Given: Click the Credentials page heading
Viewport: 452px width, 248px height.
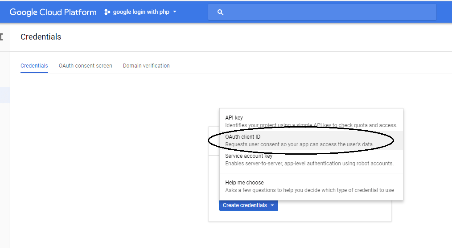Looking at the screenshot, I should point(41,37).
